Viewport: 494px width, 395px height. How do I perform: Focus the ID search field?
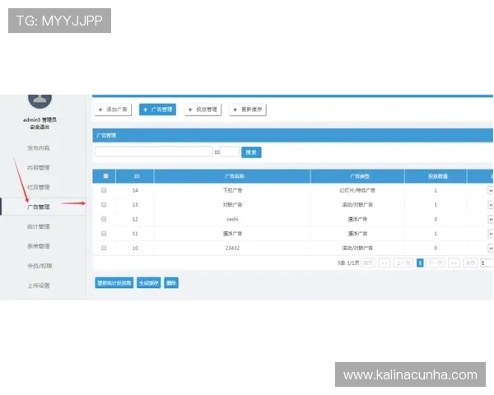[230, 151]
